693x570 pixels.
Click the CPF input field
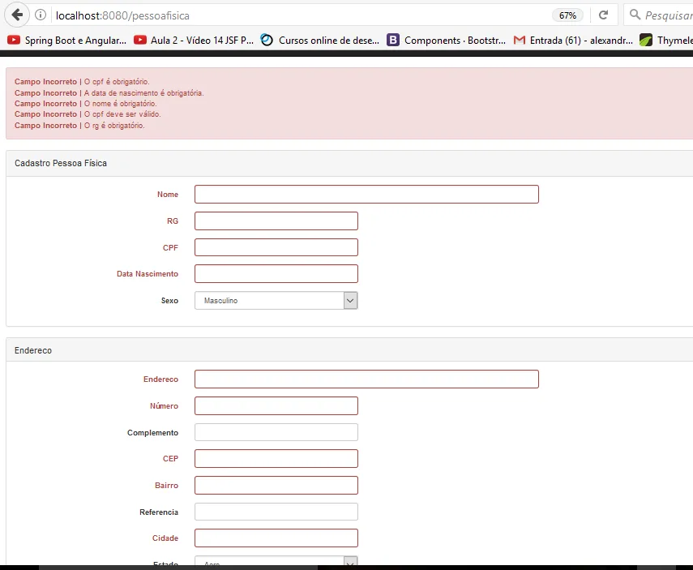276,247
